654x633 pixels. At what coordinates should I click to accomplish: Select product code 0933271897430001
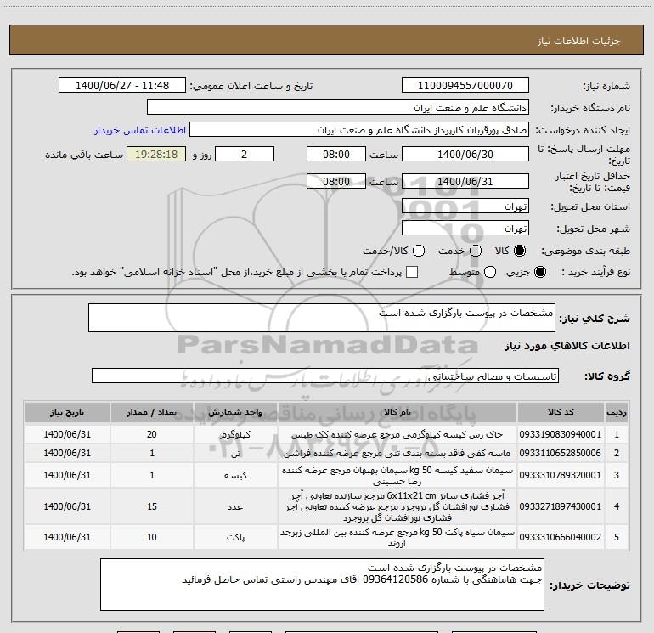pos(561,506)
